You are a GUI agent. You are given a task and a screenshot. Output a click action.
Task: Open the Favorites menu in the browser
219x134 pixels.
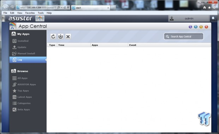[30, 13]
